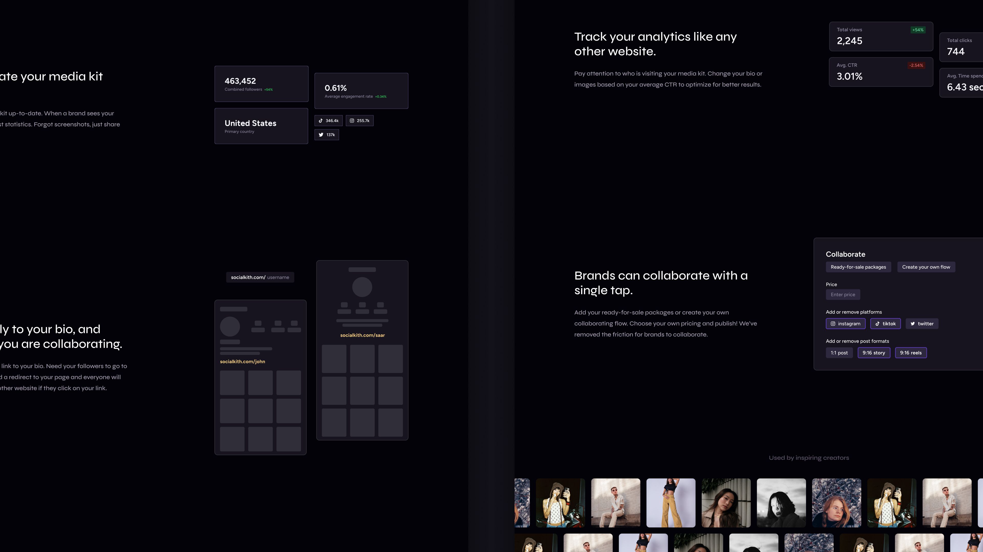
Task: Toggle the twitter platform chip
Action: click(922, 324)
